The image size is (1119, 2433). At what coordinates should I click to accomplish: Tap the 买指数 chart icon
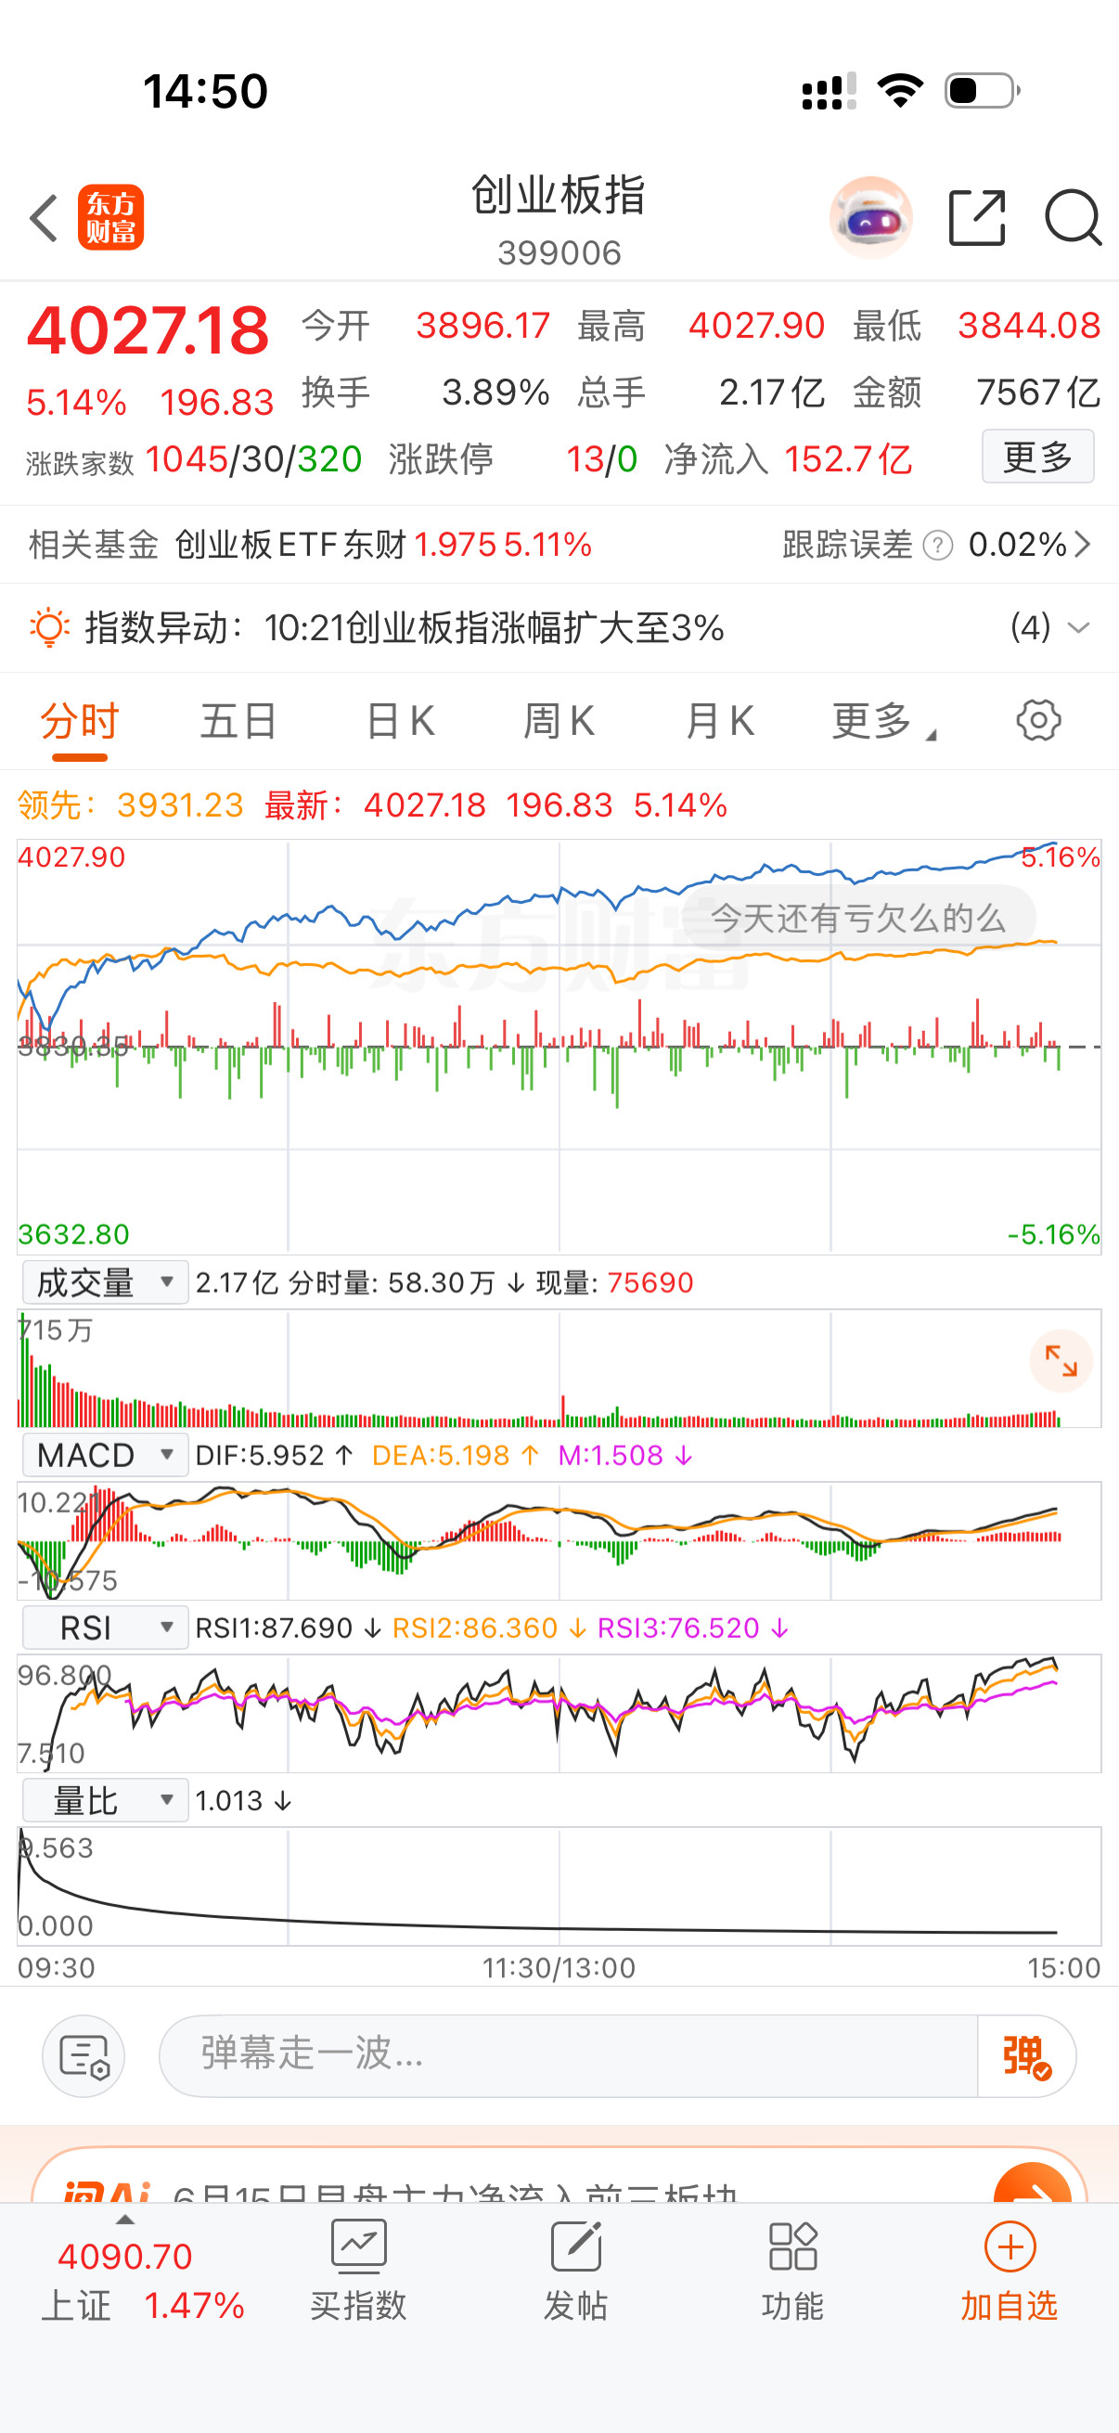pos(359,2246)
